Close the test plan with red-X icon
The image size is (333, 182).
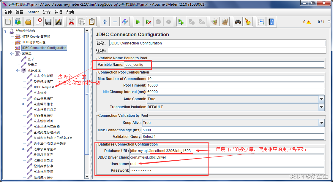tap(39, 22)
